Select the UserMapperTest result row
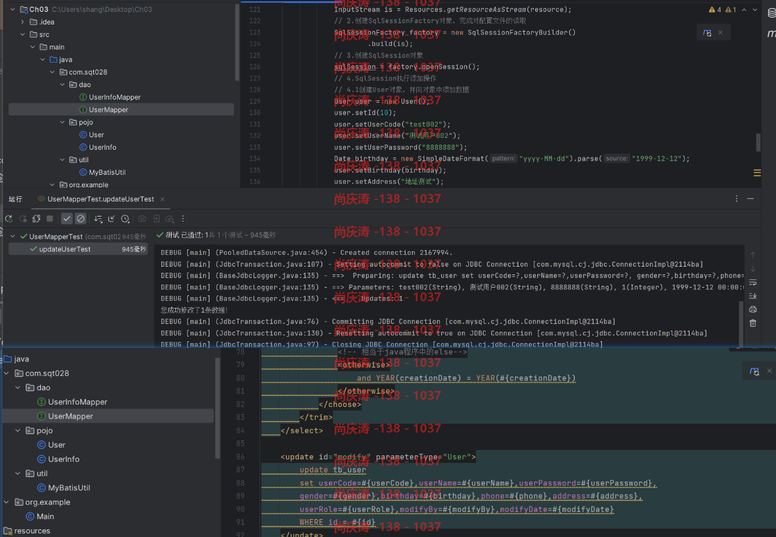776x537 pixels. [x=78, y=236]
